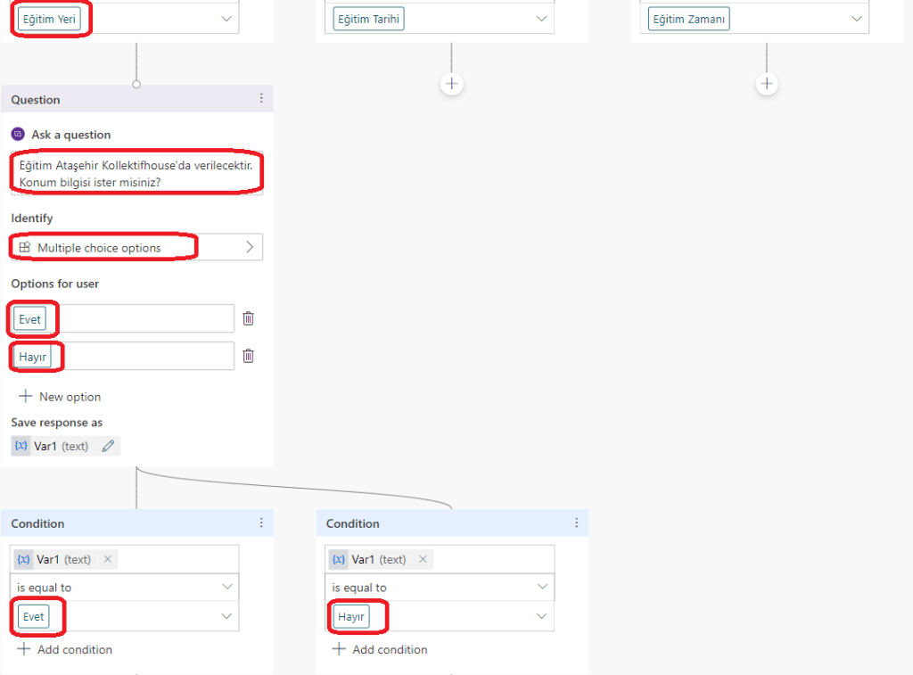This screenshot has height=675, width=913.
Task: Open the Hayır value dropdown in condition
Action: coord(541,616)
